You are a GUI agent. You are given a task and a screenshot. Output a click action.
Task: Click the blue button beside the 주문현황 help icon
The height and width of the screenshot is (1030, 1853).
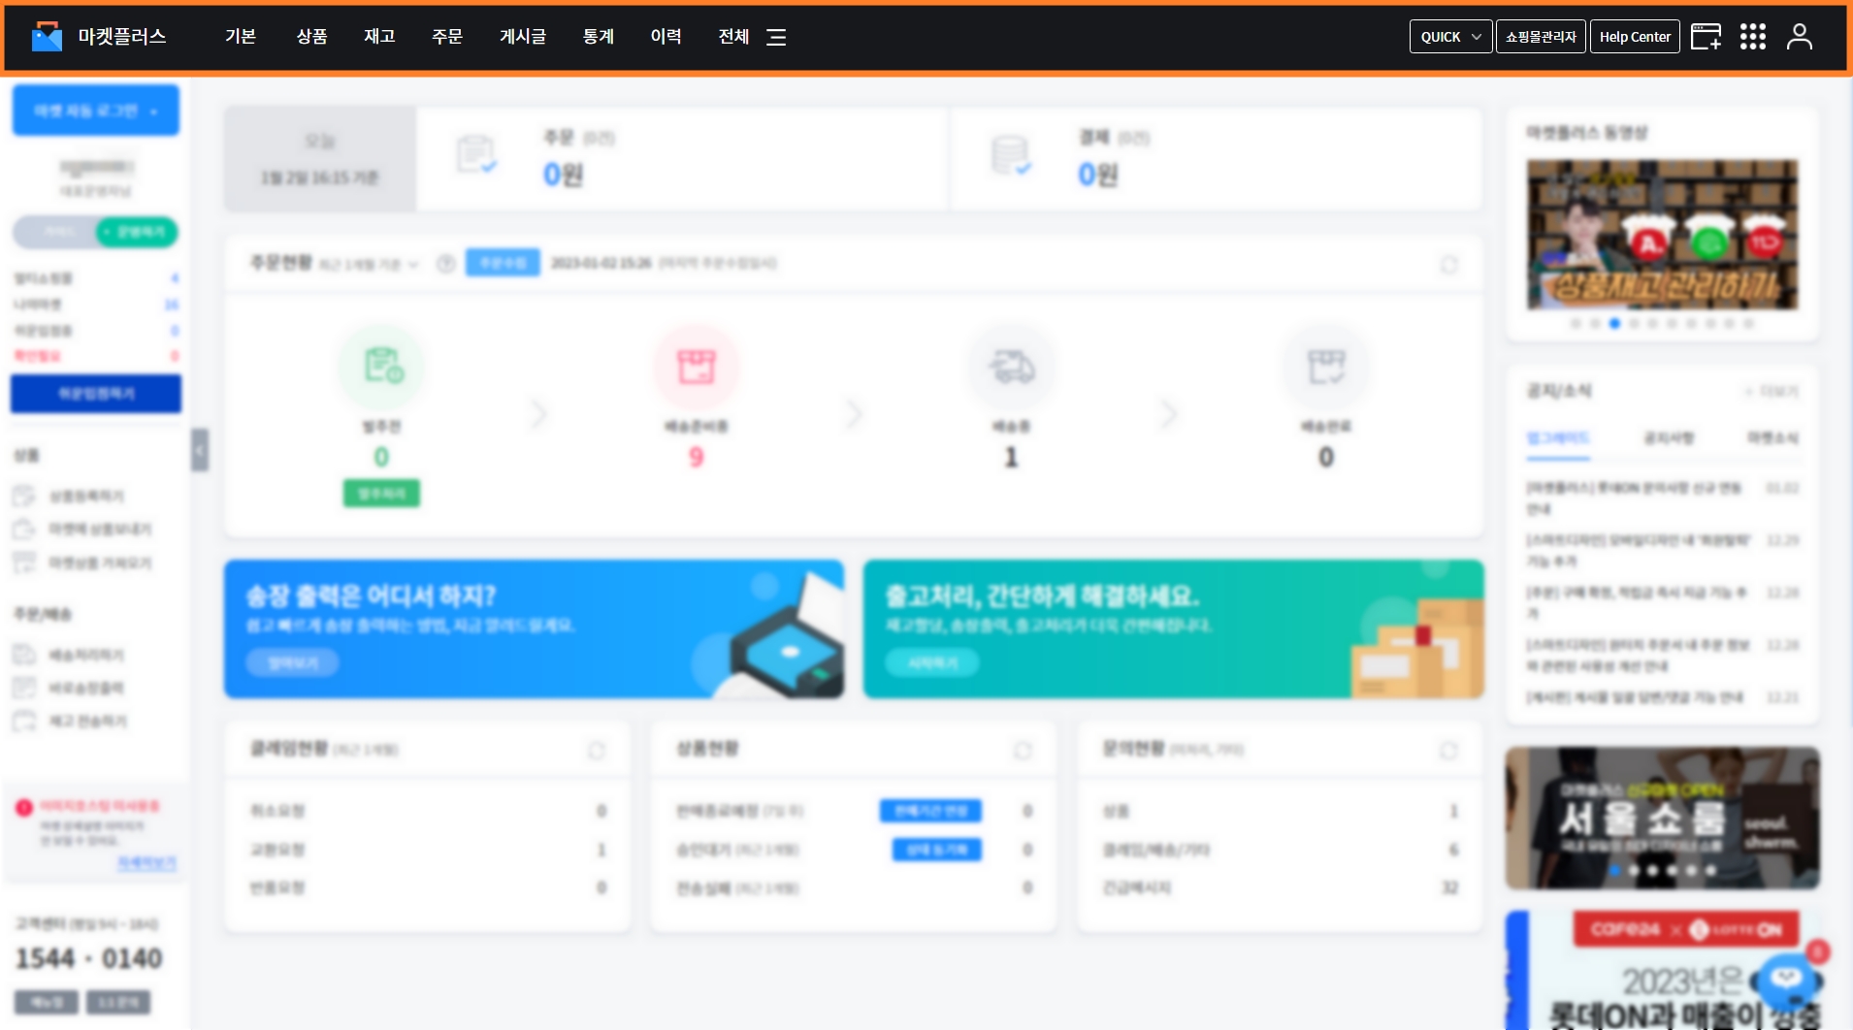click(x=503, y=263)
